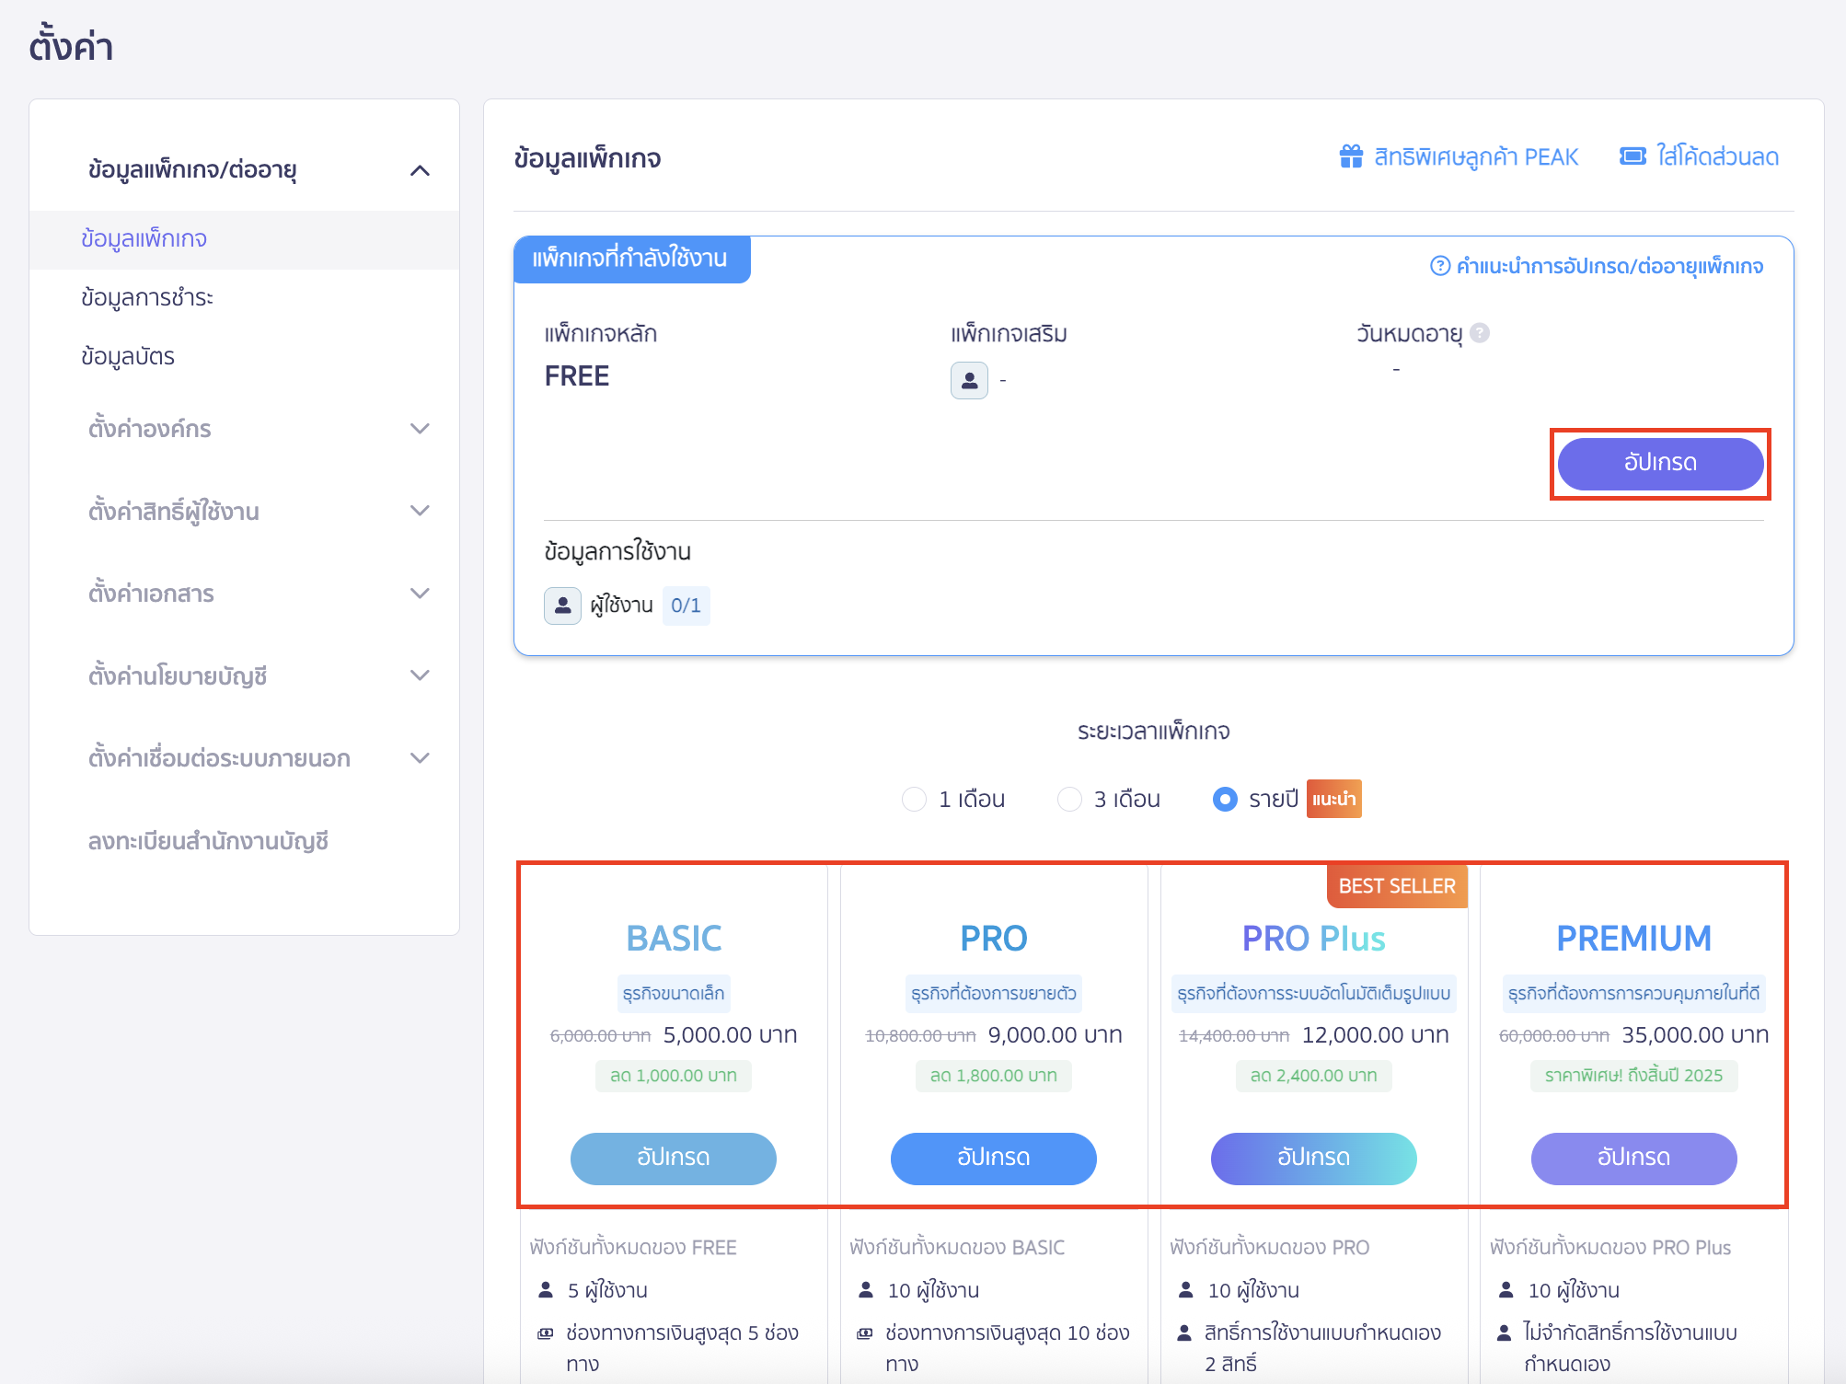Click the 0/1 user count badge
The height and width of the screenshot is (1384, 1846).
pyautogui.click(x=686, y=605)
